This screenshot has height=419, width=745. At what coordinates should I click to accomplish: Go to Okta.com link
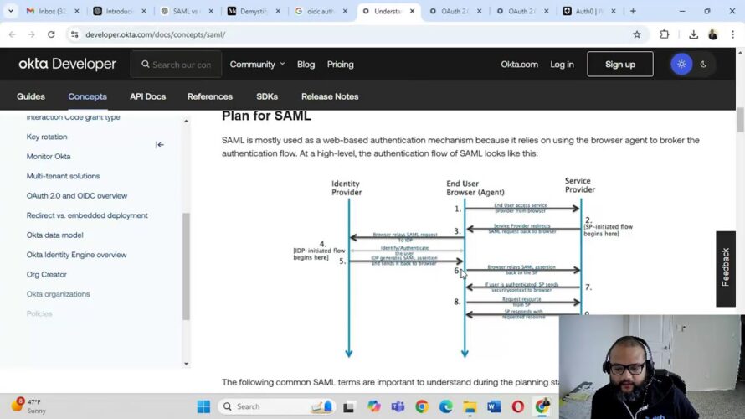519,65
